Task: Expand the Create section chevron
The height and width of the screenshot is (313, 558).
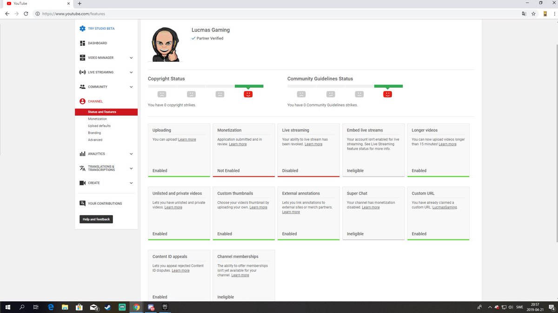Action: pyautogui.click(x=131, y=183)
